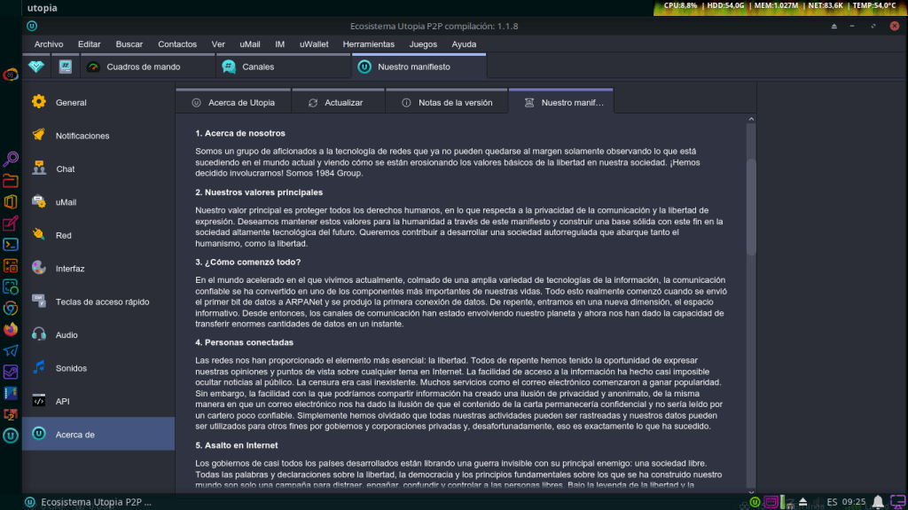Switch to the Cuadros de mando tab
The height and width of the screenshot is (510, 908).
click(143, 67)
